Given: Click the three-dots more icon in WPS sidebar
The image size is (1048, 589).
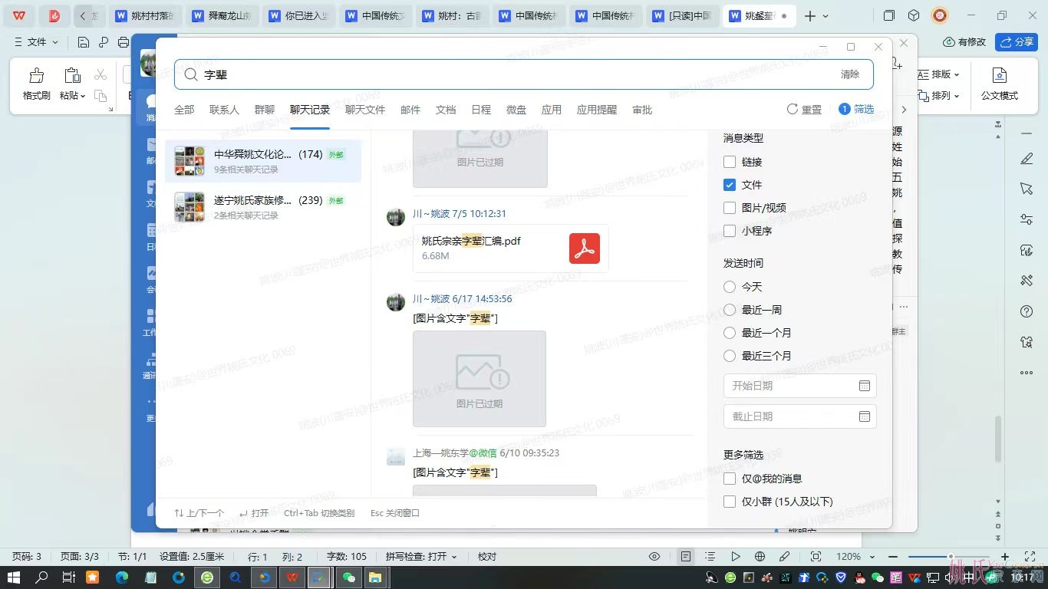Looking at the screenshot, I should [1027, 373].
